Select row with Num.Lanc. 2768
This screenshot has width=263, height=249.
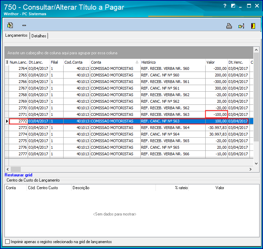tap(129, 95)
